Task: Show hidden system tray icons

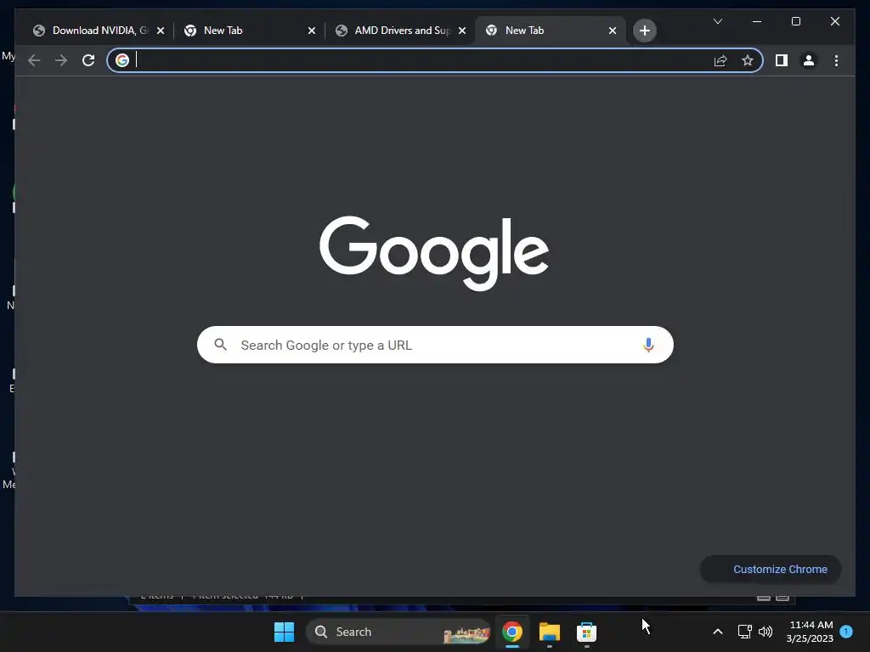Action: (x=717, y=632)
